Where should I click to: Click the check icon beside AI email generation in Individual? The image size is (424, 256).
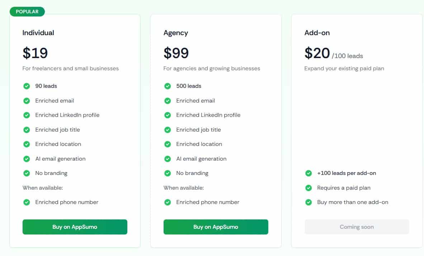point(27,159)
